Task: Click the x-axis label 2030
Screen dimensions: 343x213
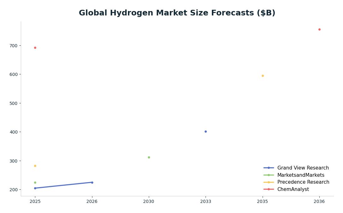Action: point(149,201)
